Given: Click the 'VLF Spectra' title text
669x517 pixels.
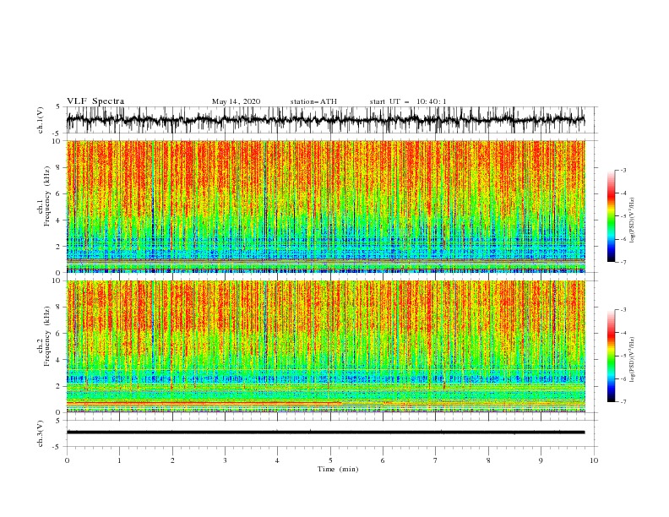Looking at the screenshot, I should (95, 101).
